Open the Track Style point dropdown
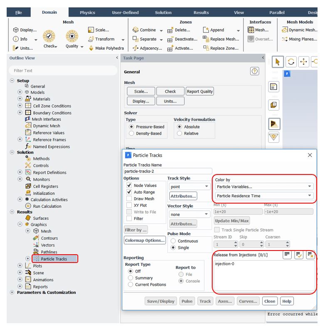The image size is (325, 334). 189,187
